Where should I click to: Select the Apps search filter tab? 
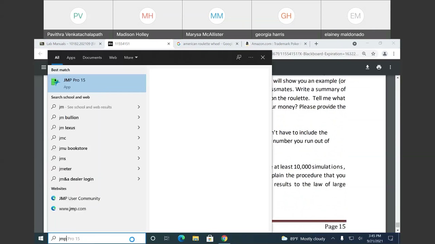pos(71,58)
